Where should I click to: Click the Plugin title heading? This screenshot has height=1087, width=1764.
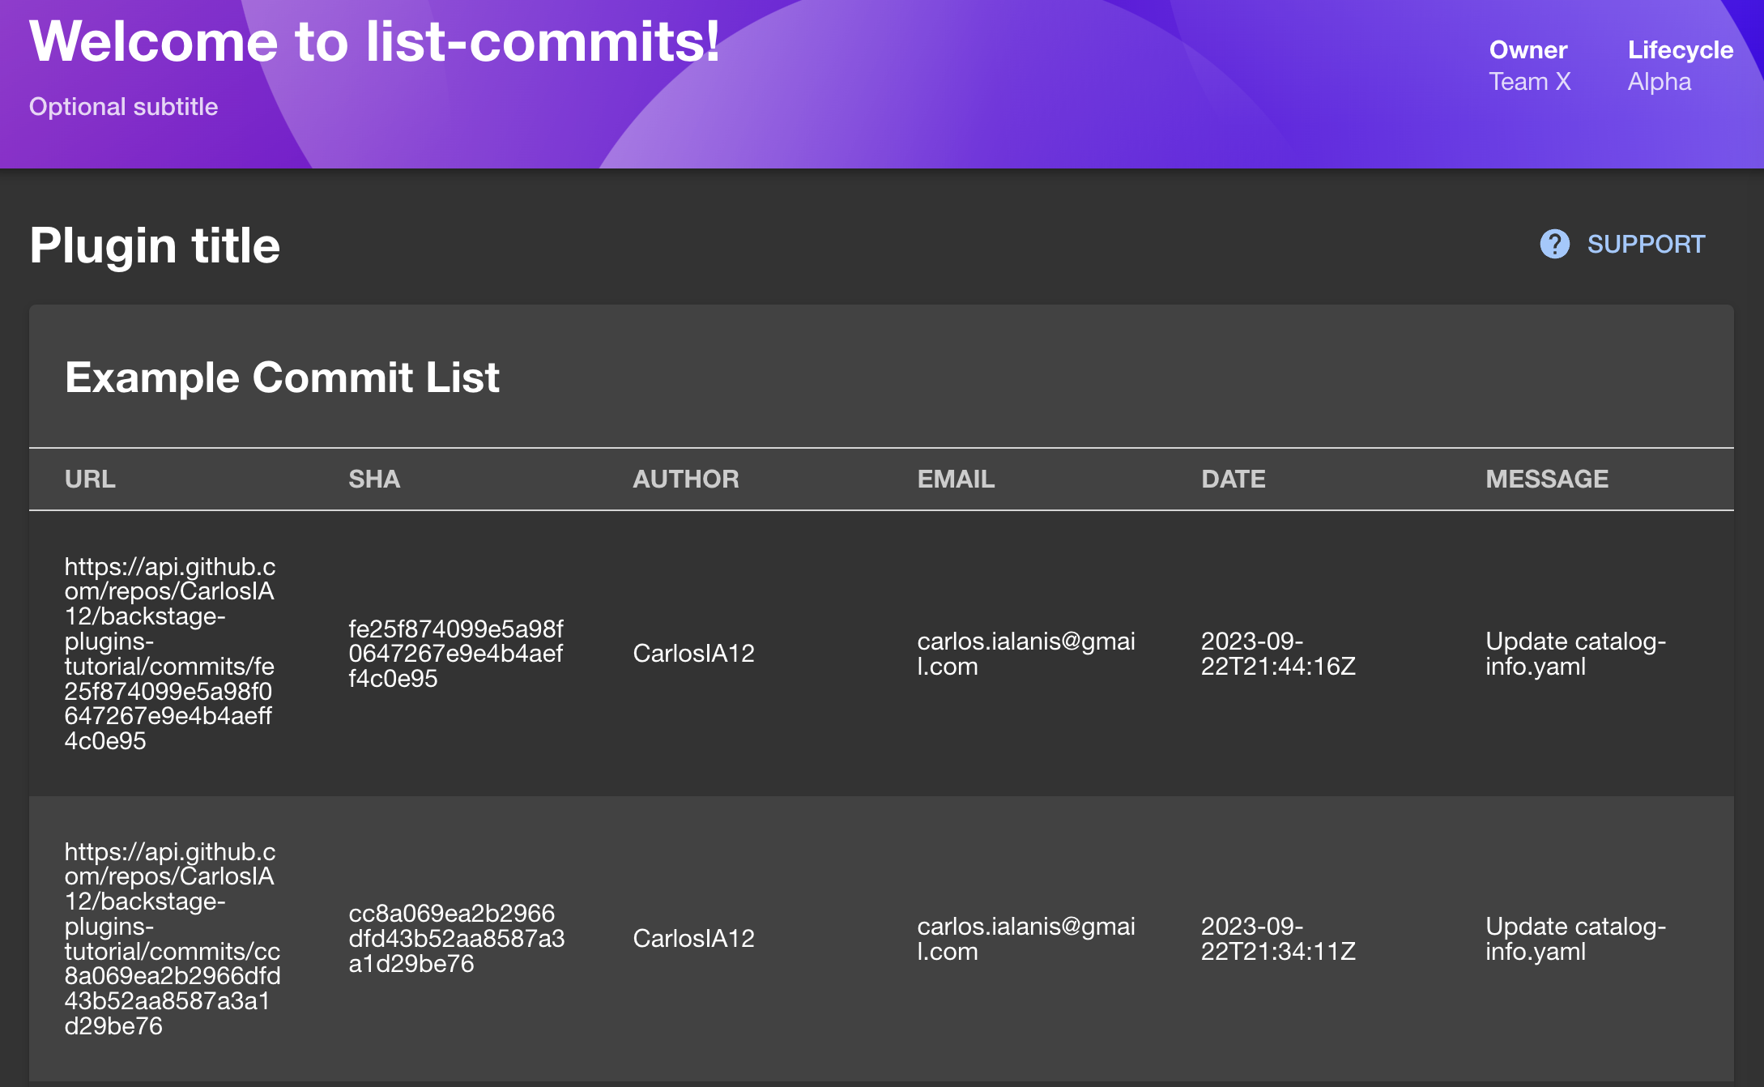tap(155, 245)
